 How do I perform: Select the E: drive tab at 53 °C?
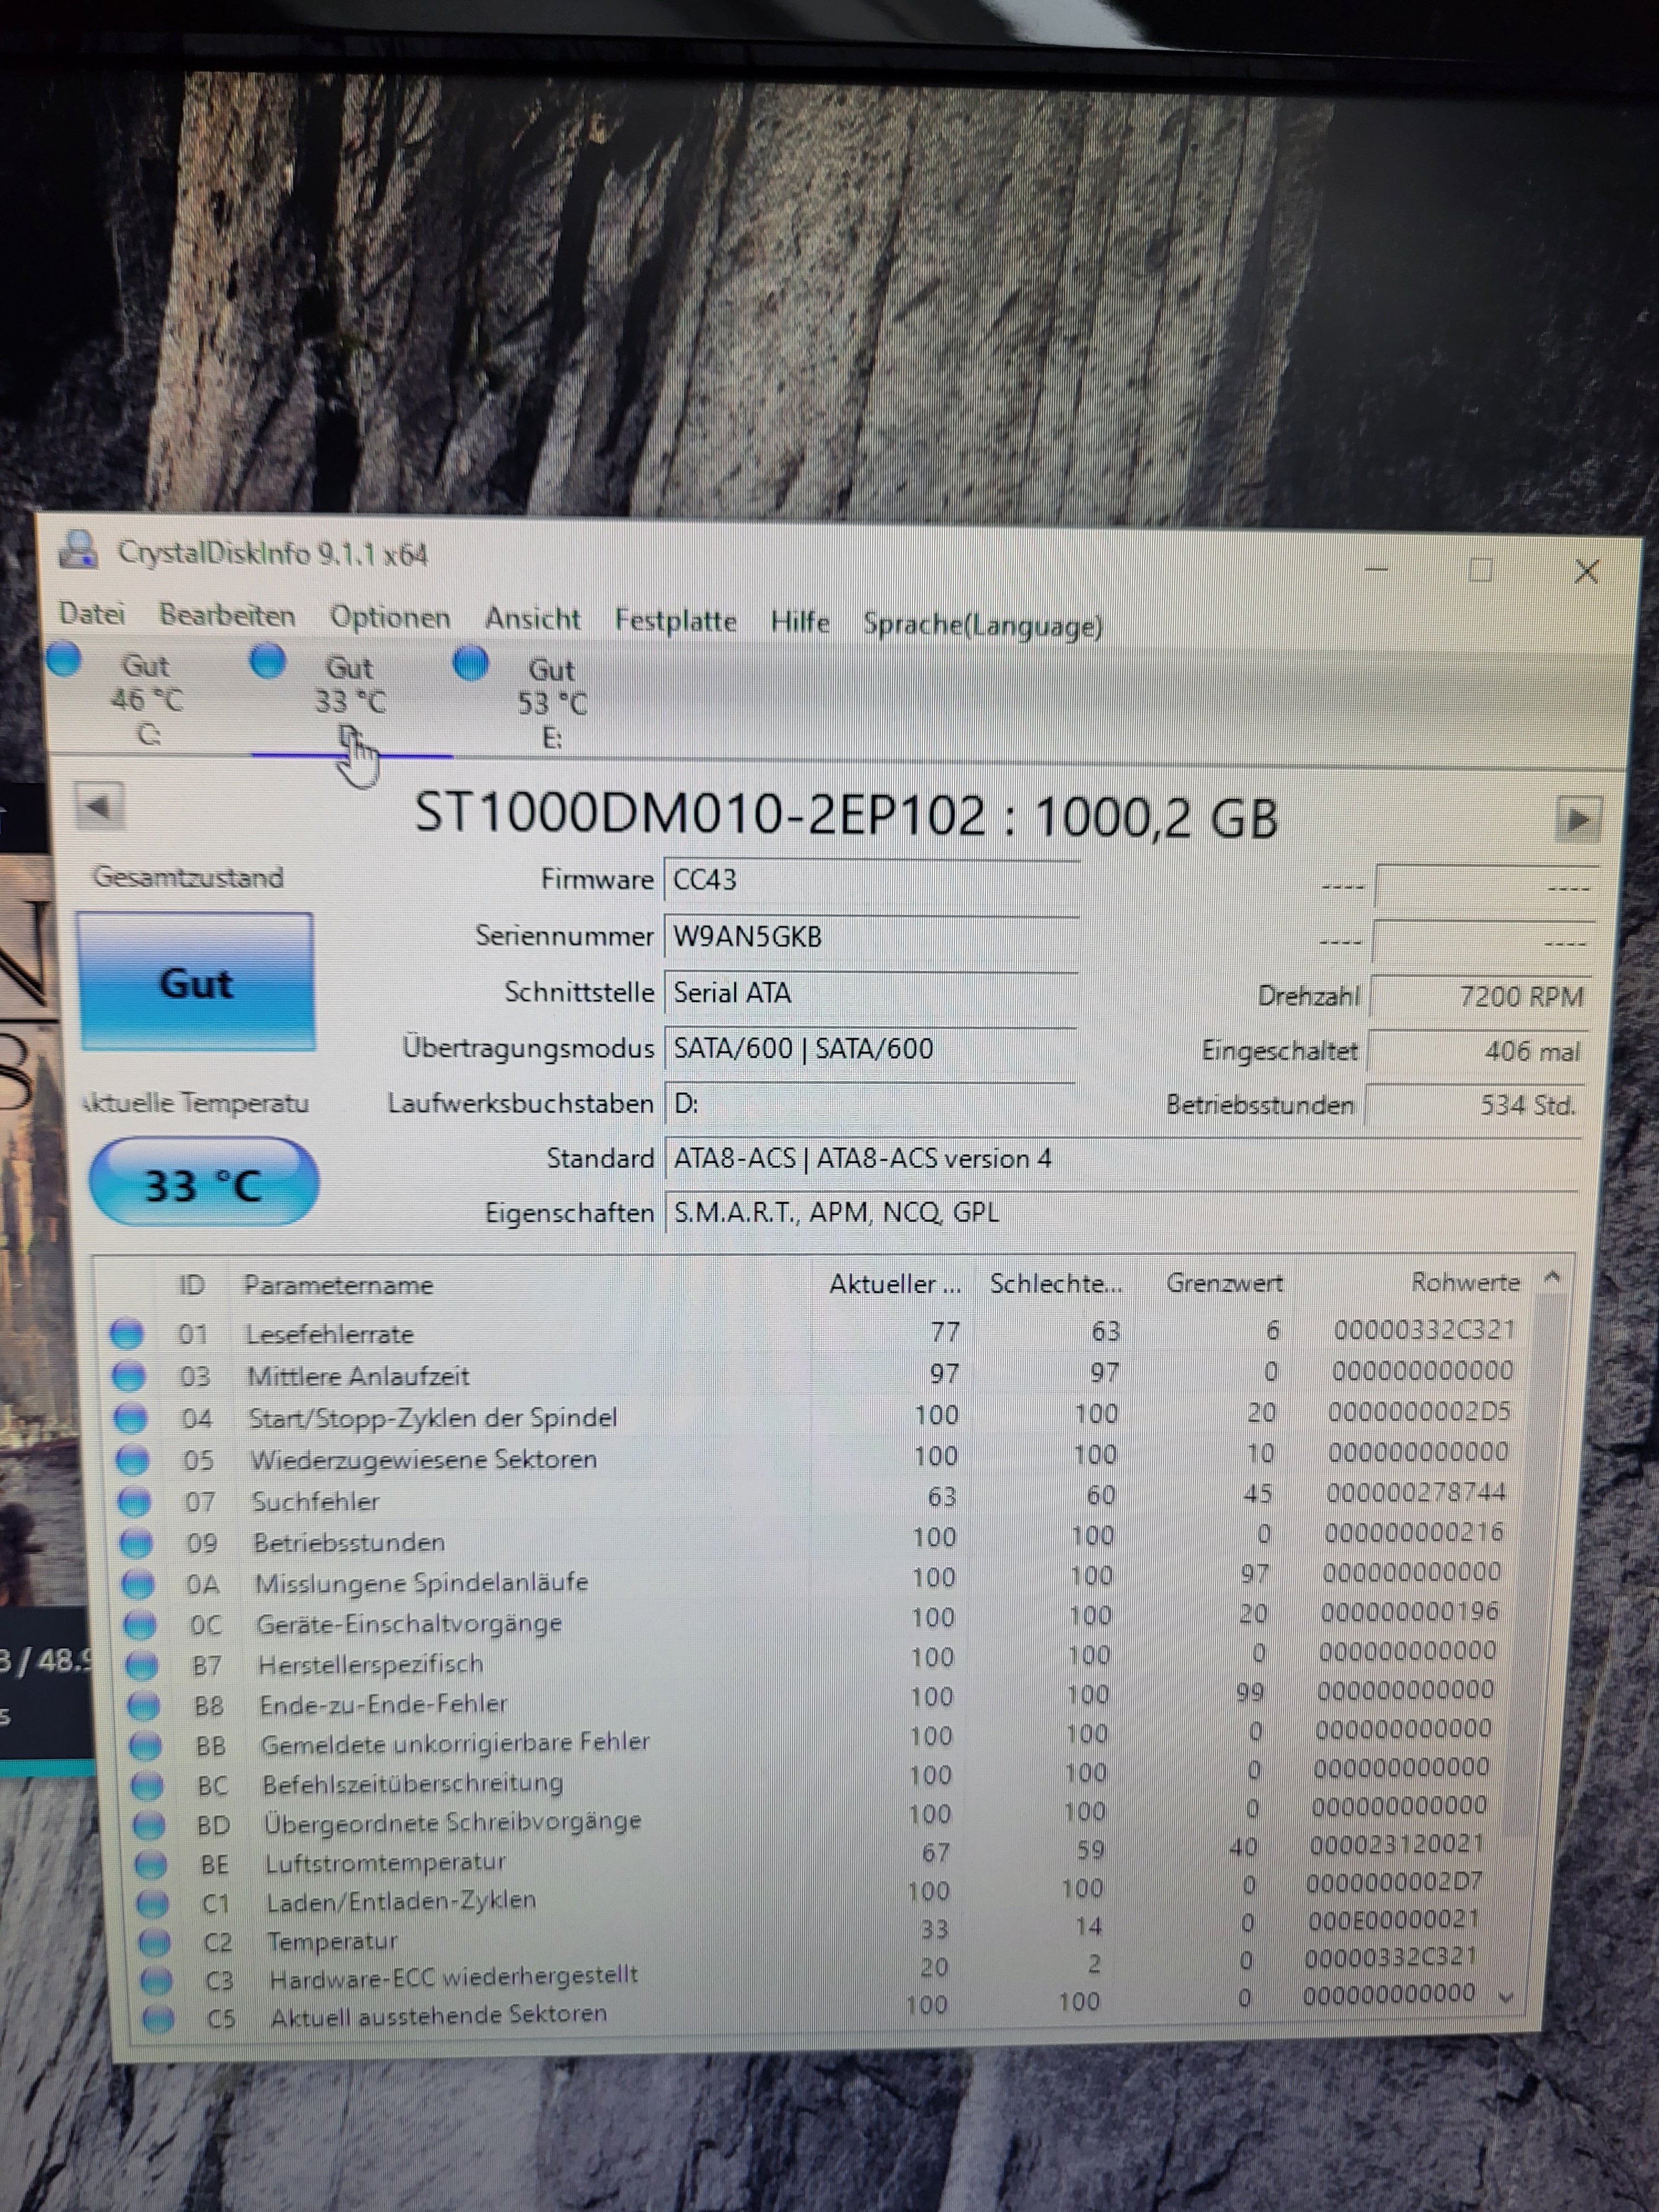pos(552,704)
